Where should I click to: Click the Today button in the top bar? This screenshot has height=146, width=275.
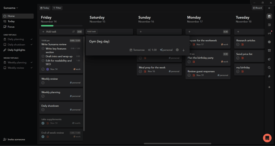coord(44,8)
